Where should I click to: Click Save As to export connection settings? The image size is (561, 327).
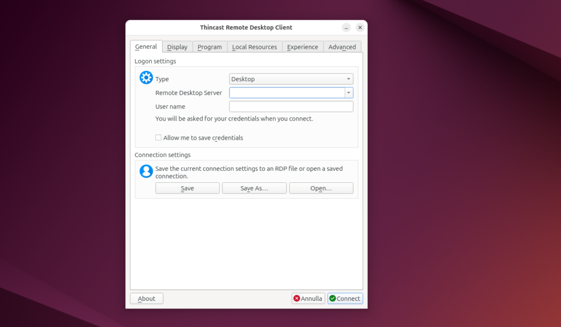(x=254, y=188)
